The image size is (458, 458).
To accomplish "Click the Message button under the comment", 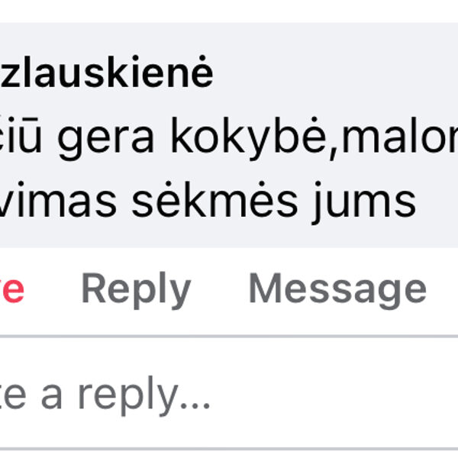I will [x=337, y=289].
